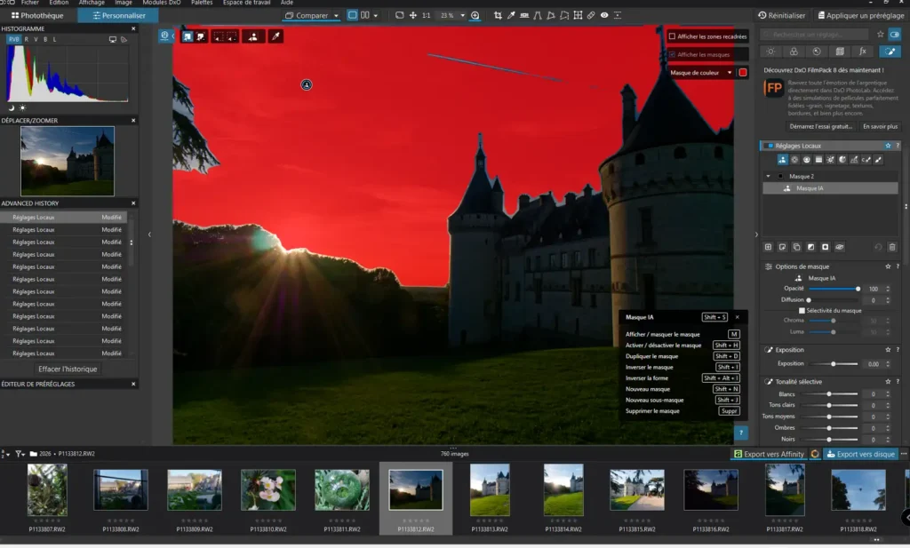Select thumbnail P1133813.RW2 in filmstrip
Viewport: 910px width, 548px height.
[x=490, y=498]
